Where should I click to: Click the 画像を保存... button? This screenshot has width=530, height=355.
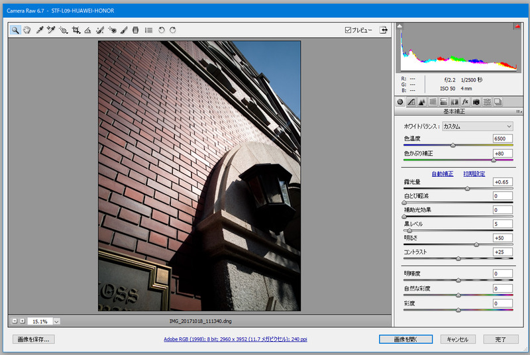34,339
